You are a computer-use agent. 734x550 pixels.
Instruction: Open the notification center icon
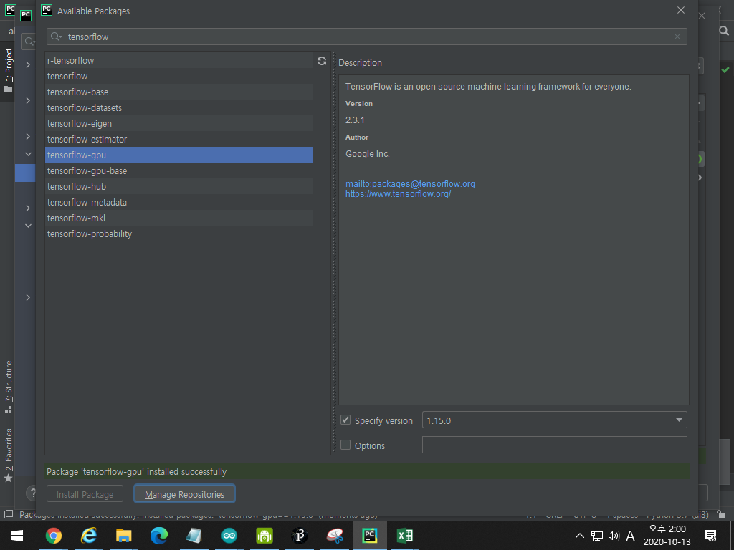point(710,536)
